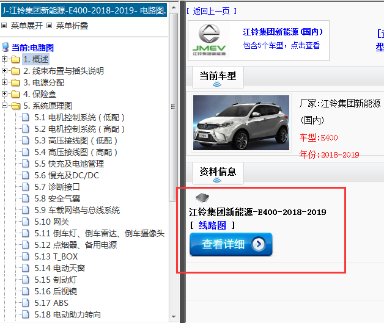Click the folder icon for 1. 概述
This screenshot has width=384, height=323.
point(15,59)
